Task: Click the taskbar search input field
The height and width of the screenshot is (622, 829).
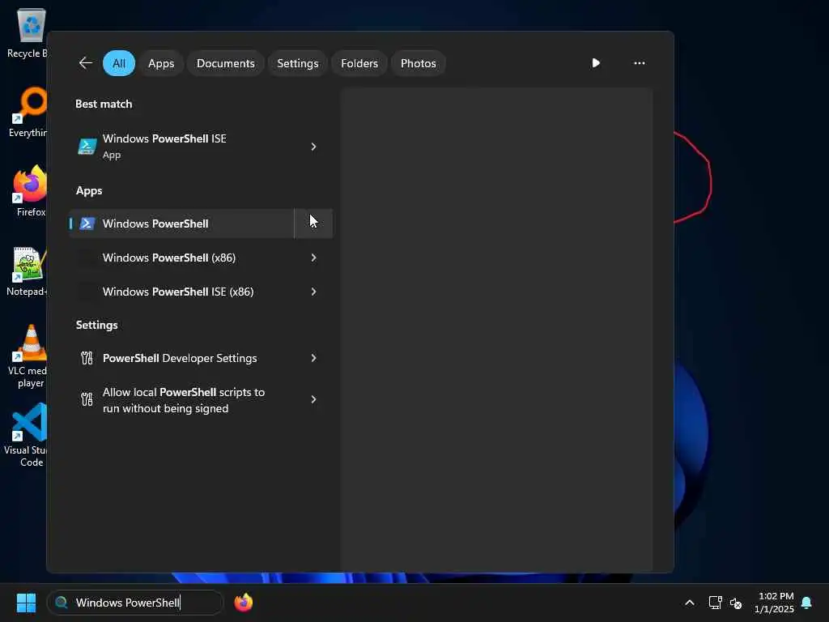Action: [x=135, y=603]
